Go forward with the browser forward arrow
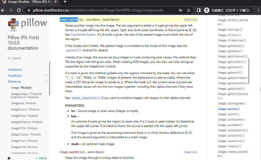 [x=11, y=10]
